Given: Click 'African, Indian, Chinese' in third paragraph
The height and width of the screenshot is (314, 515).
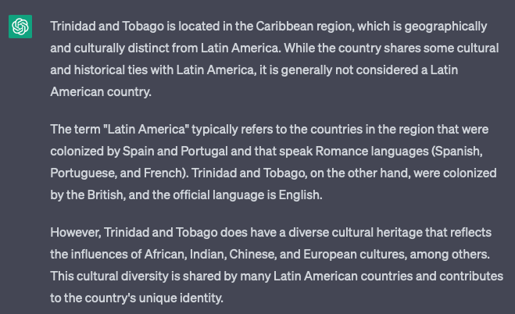Looking at the screenshot, I should [x=210, y=255].
